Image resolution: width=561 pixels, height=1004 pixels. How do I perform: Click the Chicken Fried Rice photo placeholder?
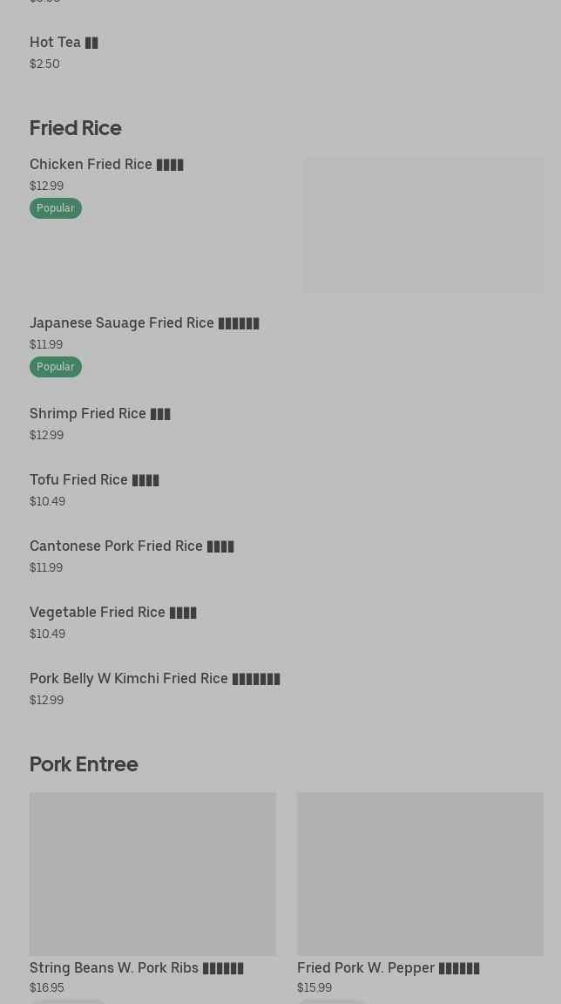tap(422, 225)
